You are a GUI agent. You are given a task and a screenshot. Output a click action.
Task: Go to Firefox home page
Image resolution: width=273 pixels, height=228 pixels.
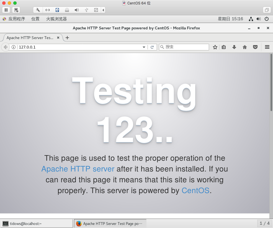(x=245, y=47)
